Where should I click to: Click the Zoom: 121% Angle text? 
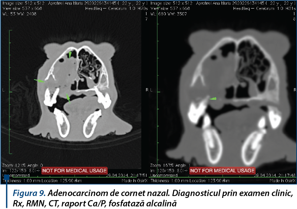(x=23, y=165)
